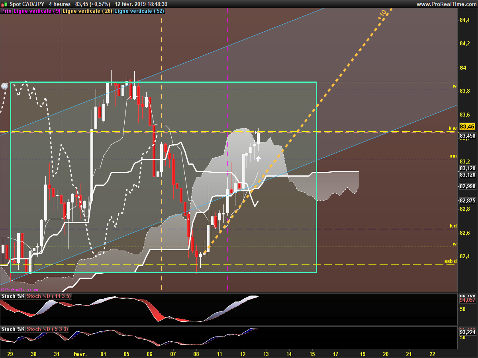Click the '12 févr. 2019 18:48:39' timestamp
Viewport: 478px width, 358px height.
click(x=141, y=4)
